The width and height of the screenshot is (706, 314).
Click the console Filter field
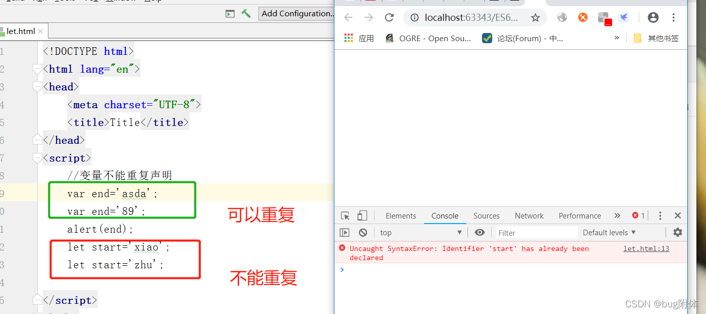point(537,233)
